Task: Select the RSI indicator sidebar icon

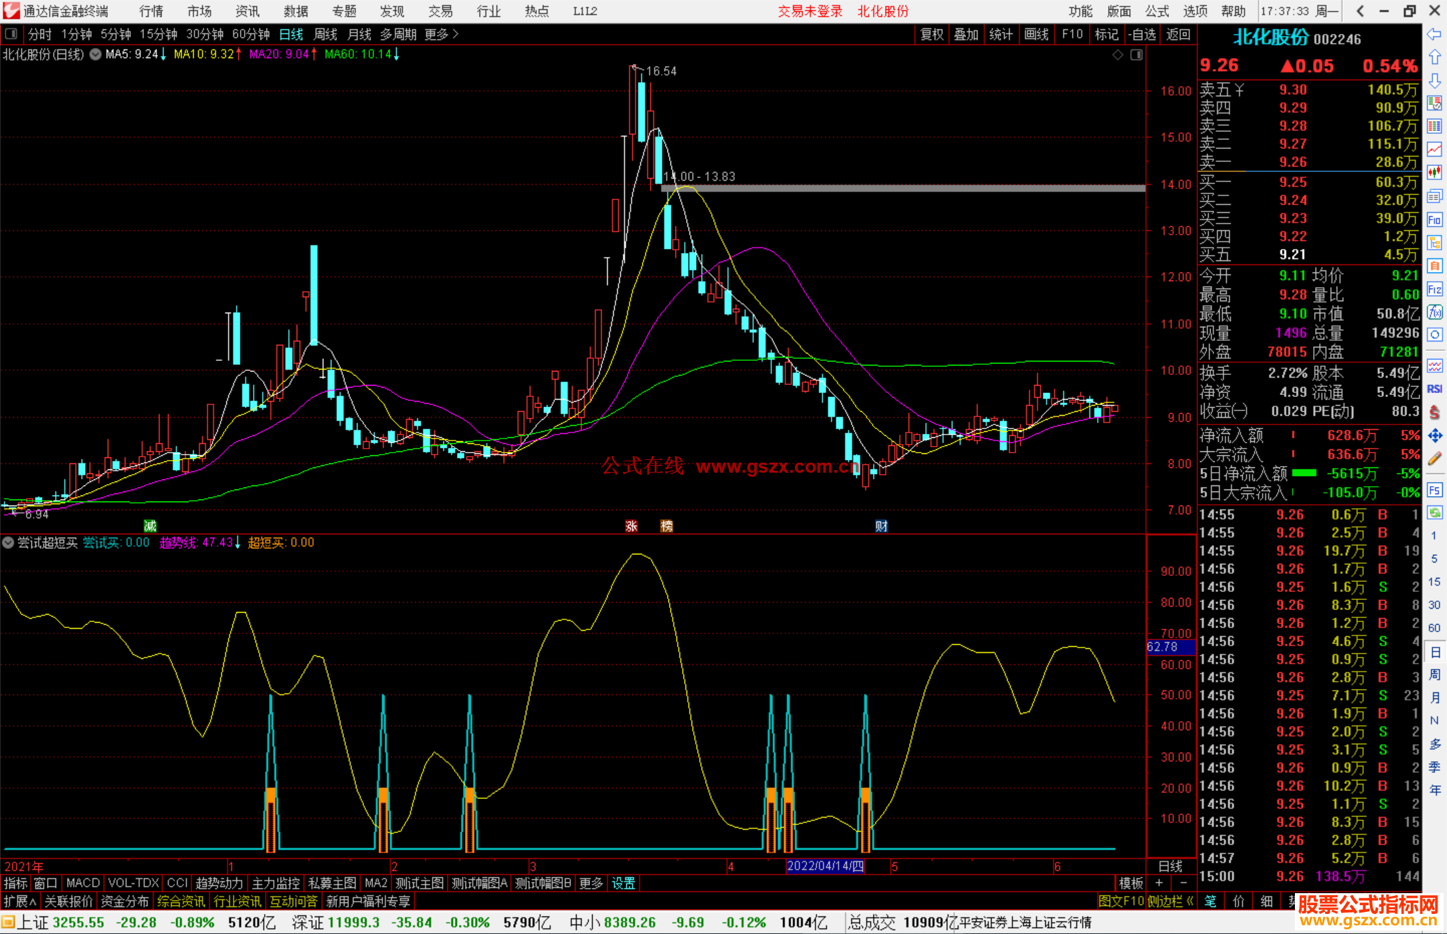Action: (1434, 389)
